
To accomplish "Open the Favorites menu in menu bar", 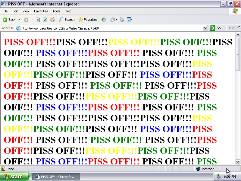I will tap(41, 11).
